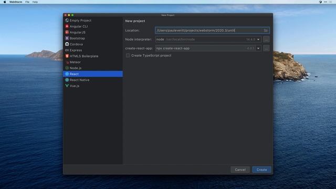The image size is (336, 189).
Task: Choose Angular CLI project type
Action: (x=93, y=26)
